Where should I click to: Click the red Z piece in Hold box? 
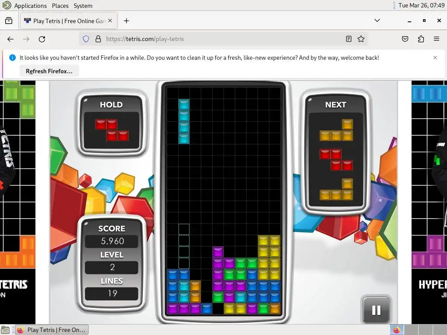click(x=112, y=130)
